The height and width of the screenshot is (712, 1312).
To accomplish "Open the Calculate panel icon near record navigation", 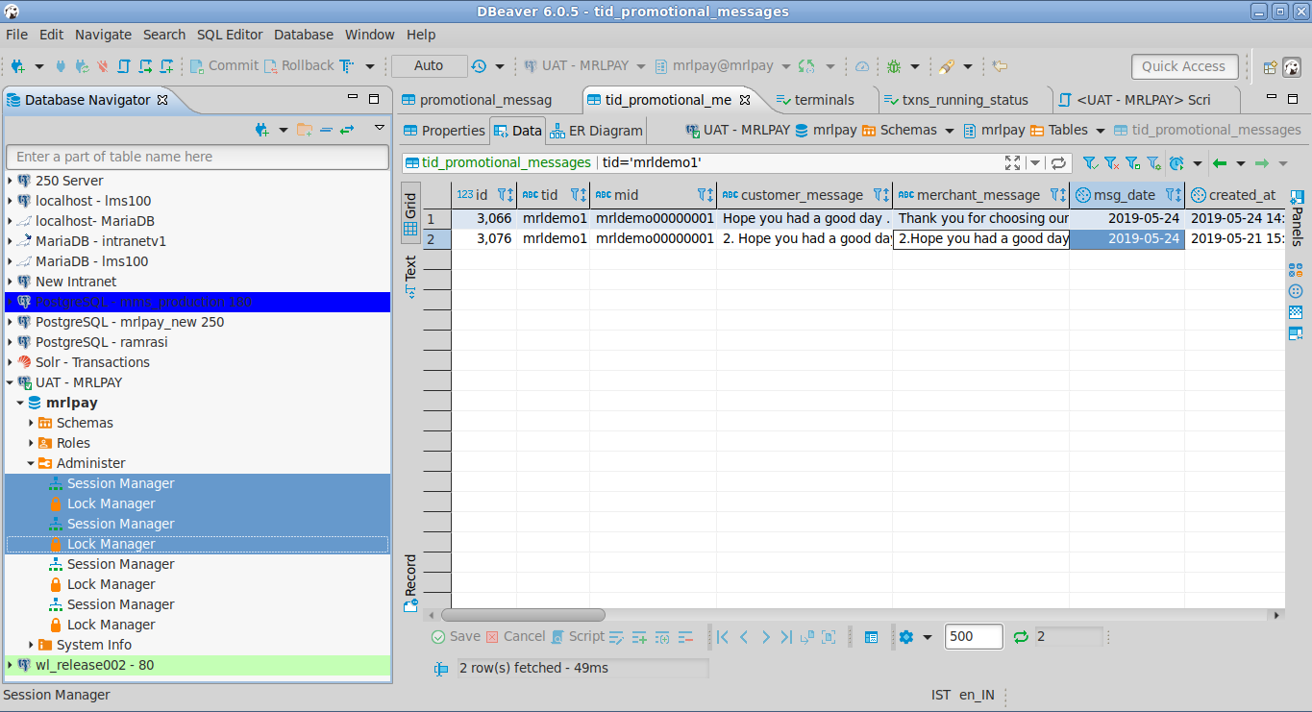I will pos(872,636).
